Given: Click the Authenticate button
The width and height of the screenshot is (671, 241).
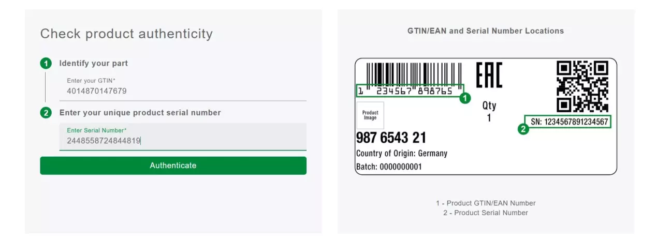Looking at the screenshot, I should [173, 165].
